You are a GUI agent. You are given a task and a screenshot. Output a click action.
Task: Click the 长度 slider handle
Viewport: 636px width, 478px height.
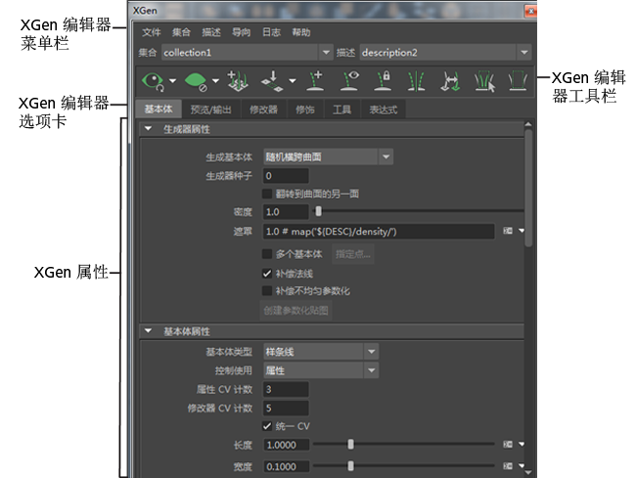pyautogui.click(x=350, y=445)
